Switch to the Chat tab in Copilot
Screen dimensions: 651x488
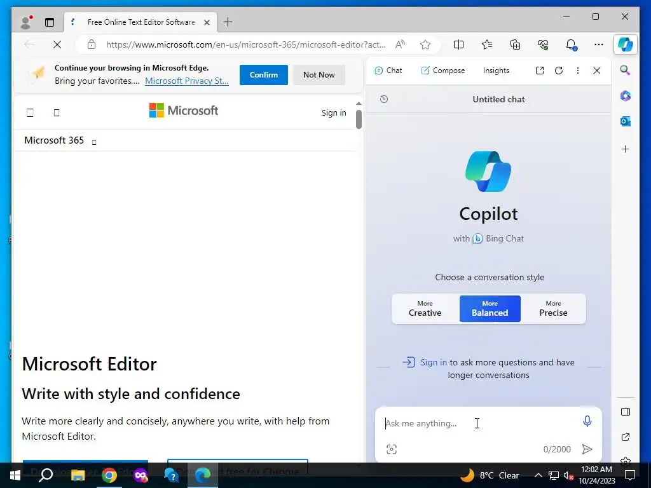(388, 71)
